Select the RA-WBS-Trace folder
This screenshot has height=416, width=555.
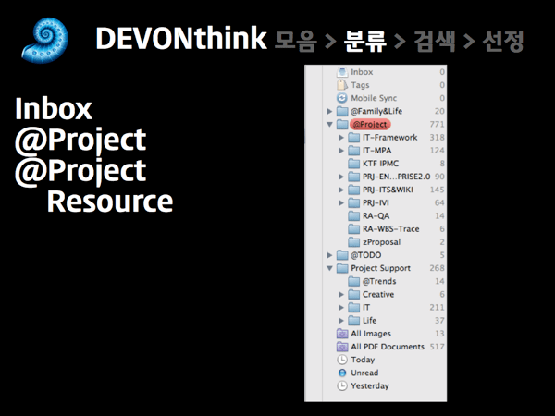(389, 228)
